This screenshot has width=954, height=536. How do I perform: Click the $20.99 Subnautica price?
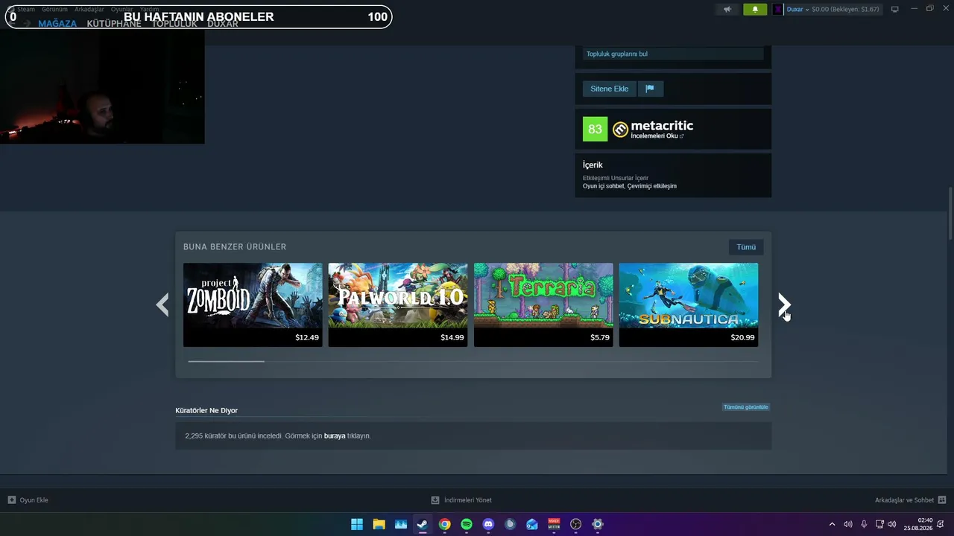point(743,337)
